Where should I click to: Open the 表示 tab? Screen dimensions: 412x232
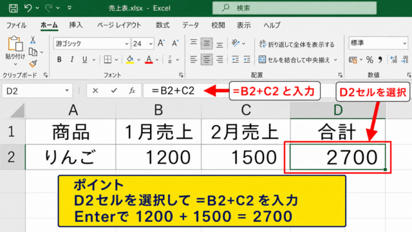pyautogui.click(x=244, y=25)
